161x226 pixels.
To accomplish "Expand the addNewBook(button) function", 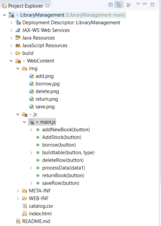I will [31, 130].
